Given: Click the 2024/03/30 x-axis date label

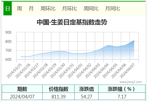Looking at the screenshot, I should point(58,71).
